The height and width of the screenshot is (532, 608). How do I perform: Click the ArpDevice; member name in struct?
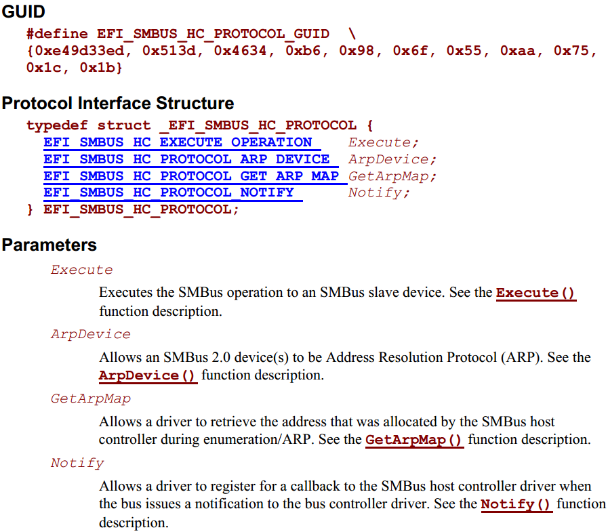[x=392, y=159]
